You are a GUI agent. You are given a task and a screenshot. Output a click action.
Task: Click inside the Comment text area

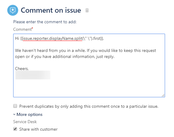pos(89,65)
